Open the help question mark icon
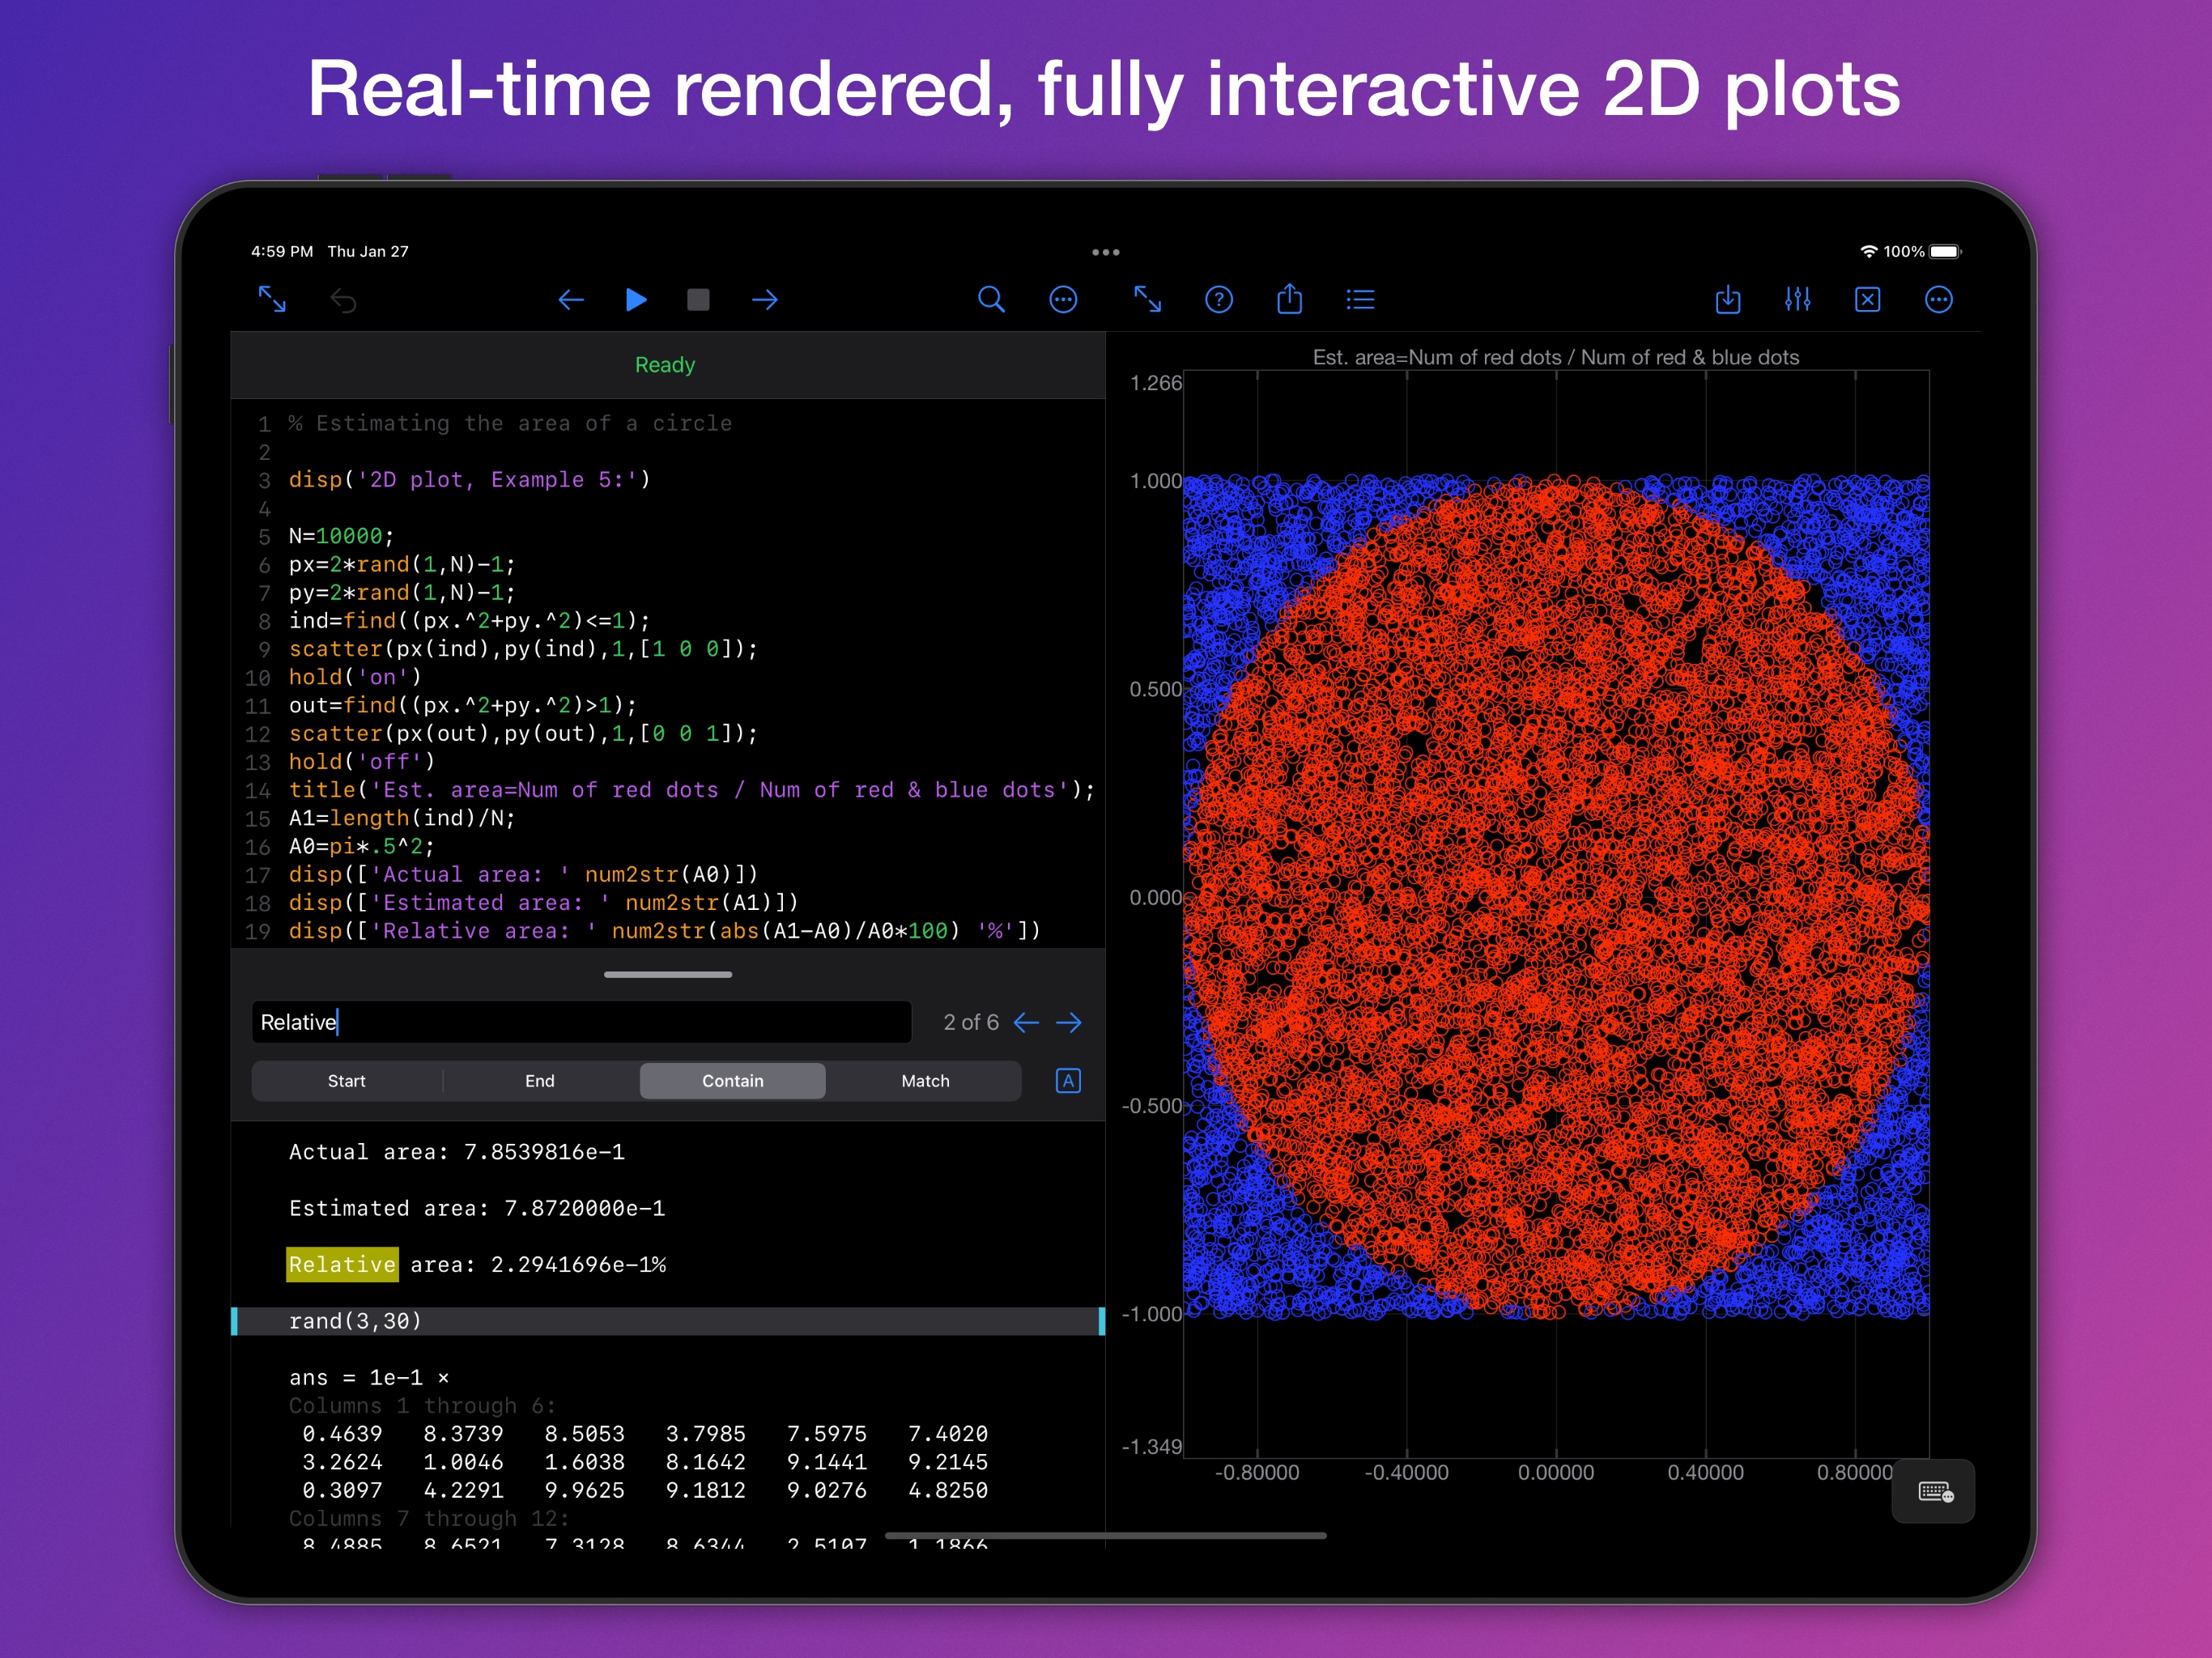Screen dimensions: 2212x1658 (x=1218, y=300)
